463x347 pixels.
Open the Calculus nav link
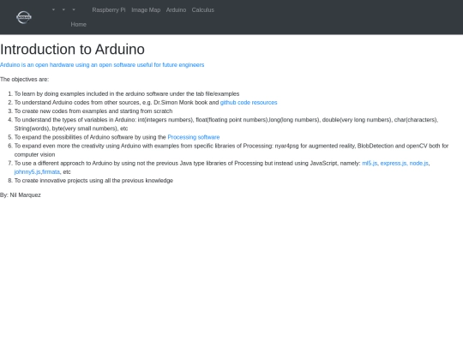pyautogui.click(x=203, y=10)
